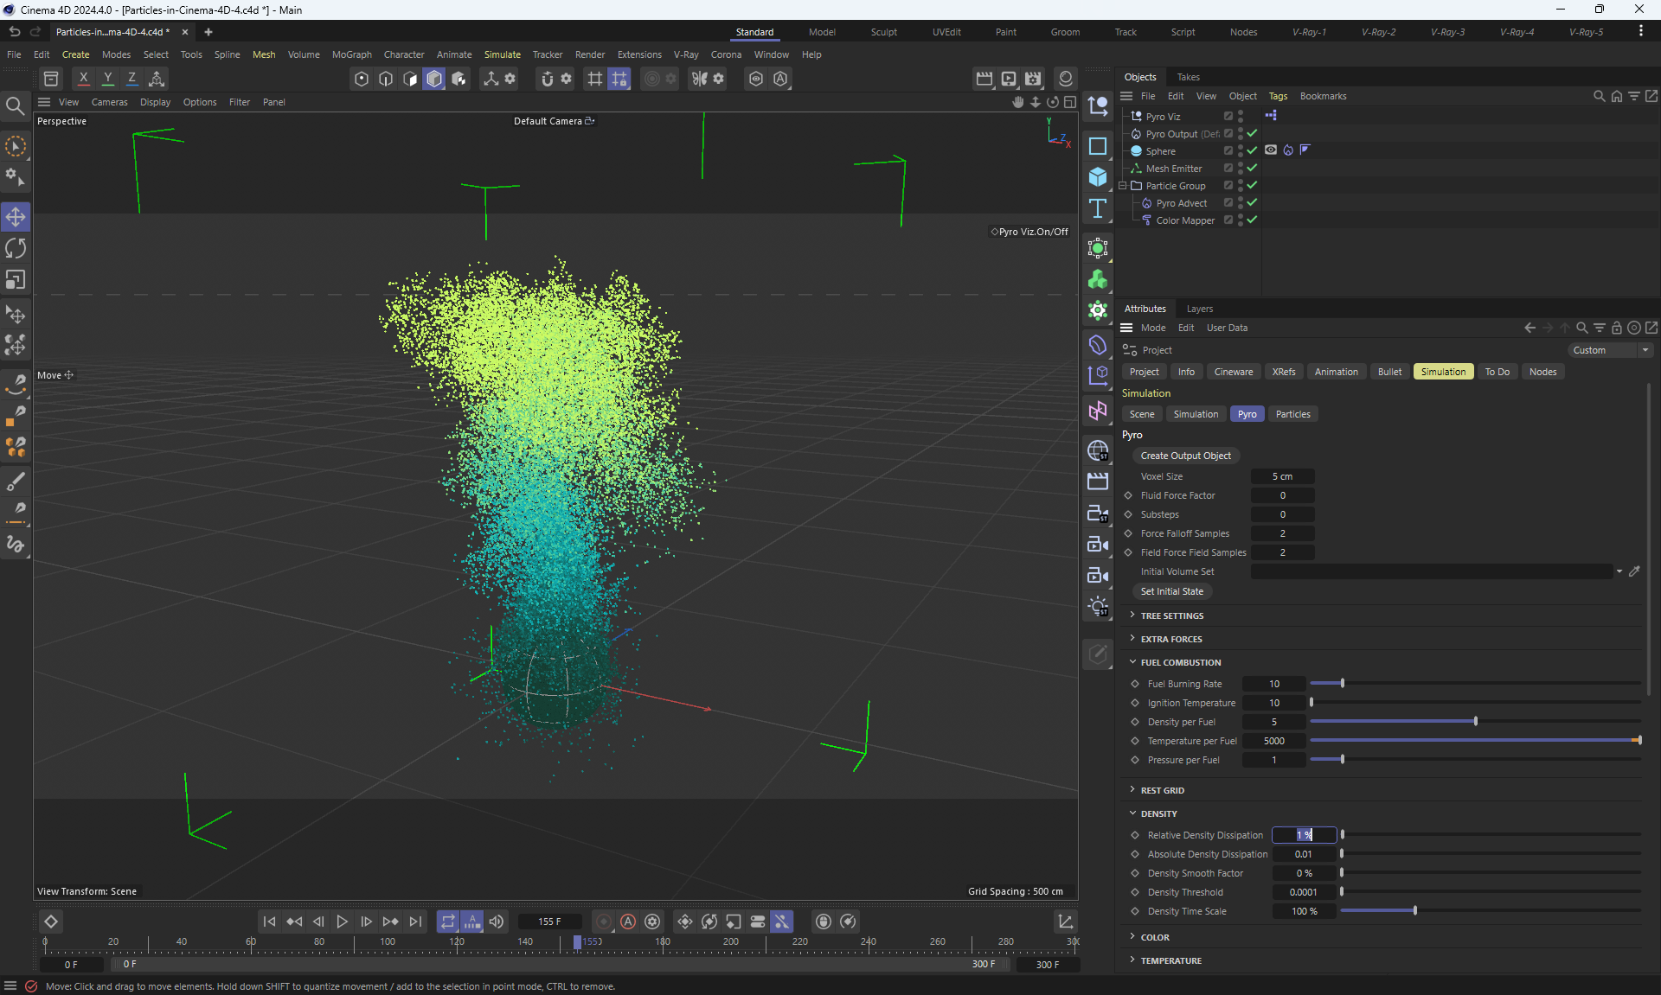Collapse the FUEL COMBUSTION section
This screenshot has height=995, width=1661.
click(x=1180, y=662)
